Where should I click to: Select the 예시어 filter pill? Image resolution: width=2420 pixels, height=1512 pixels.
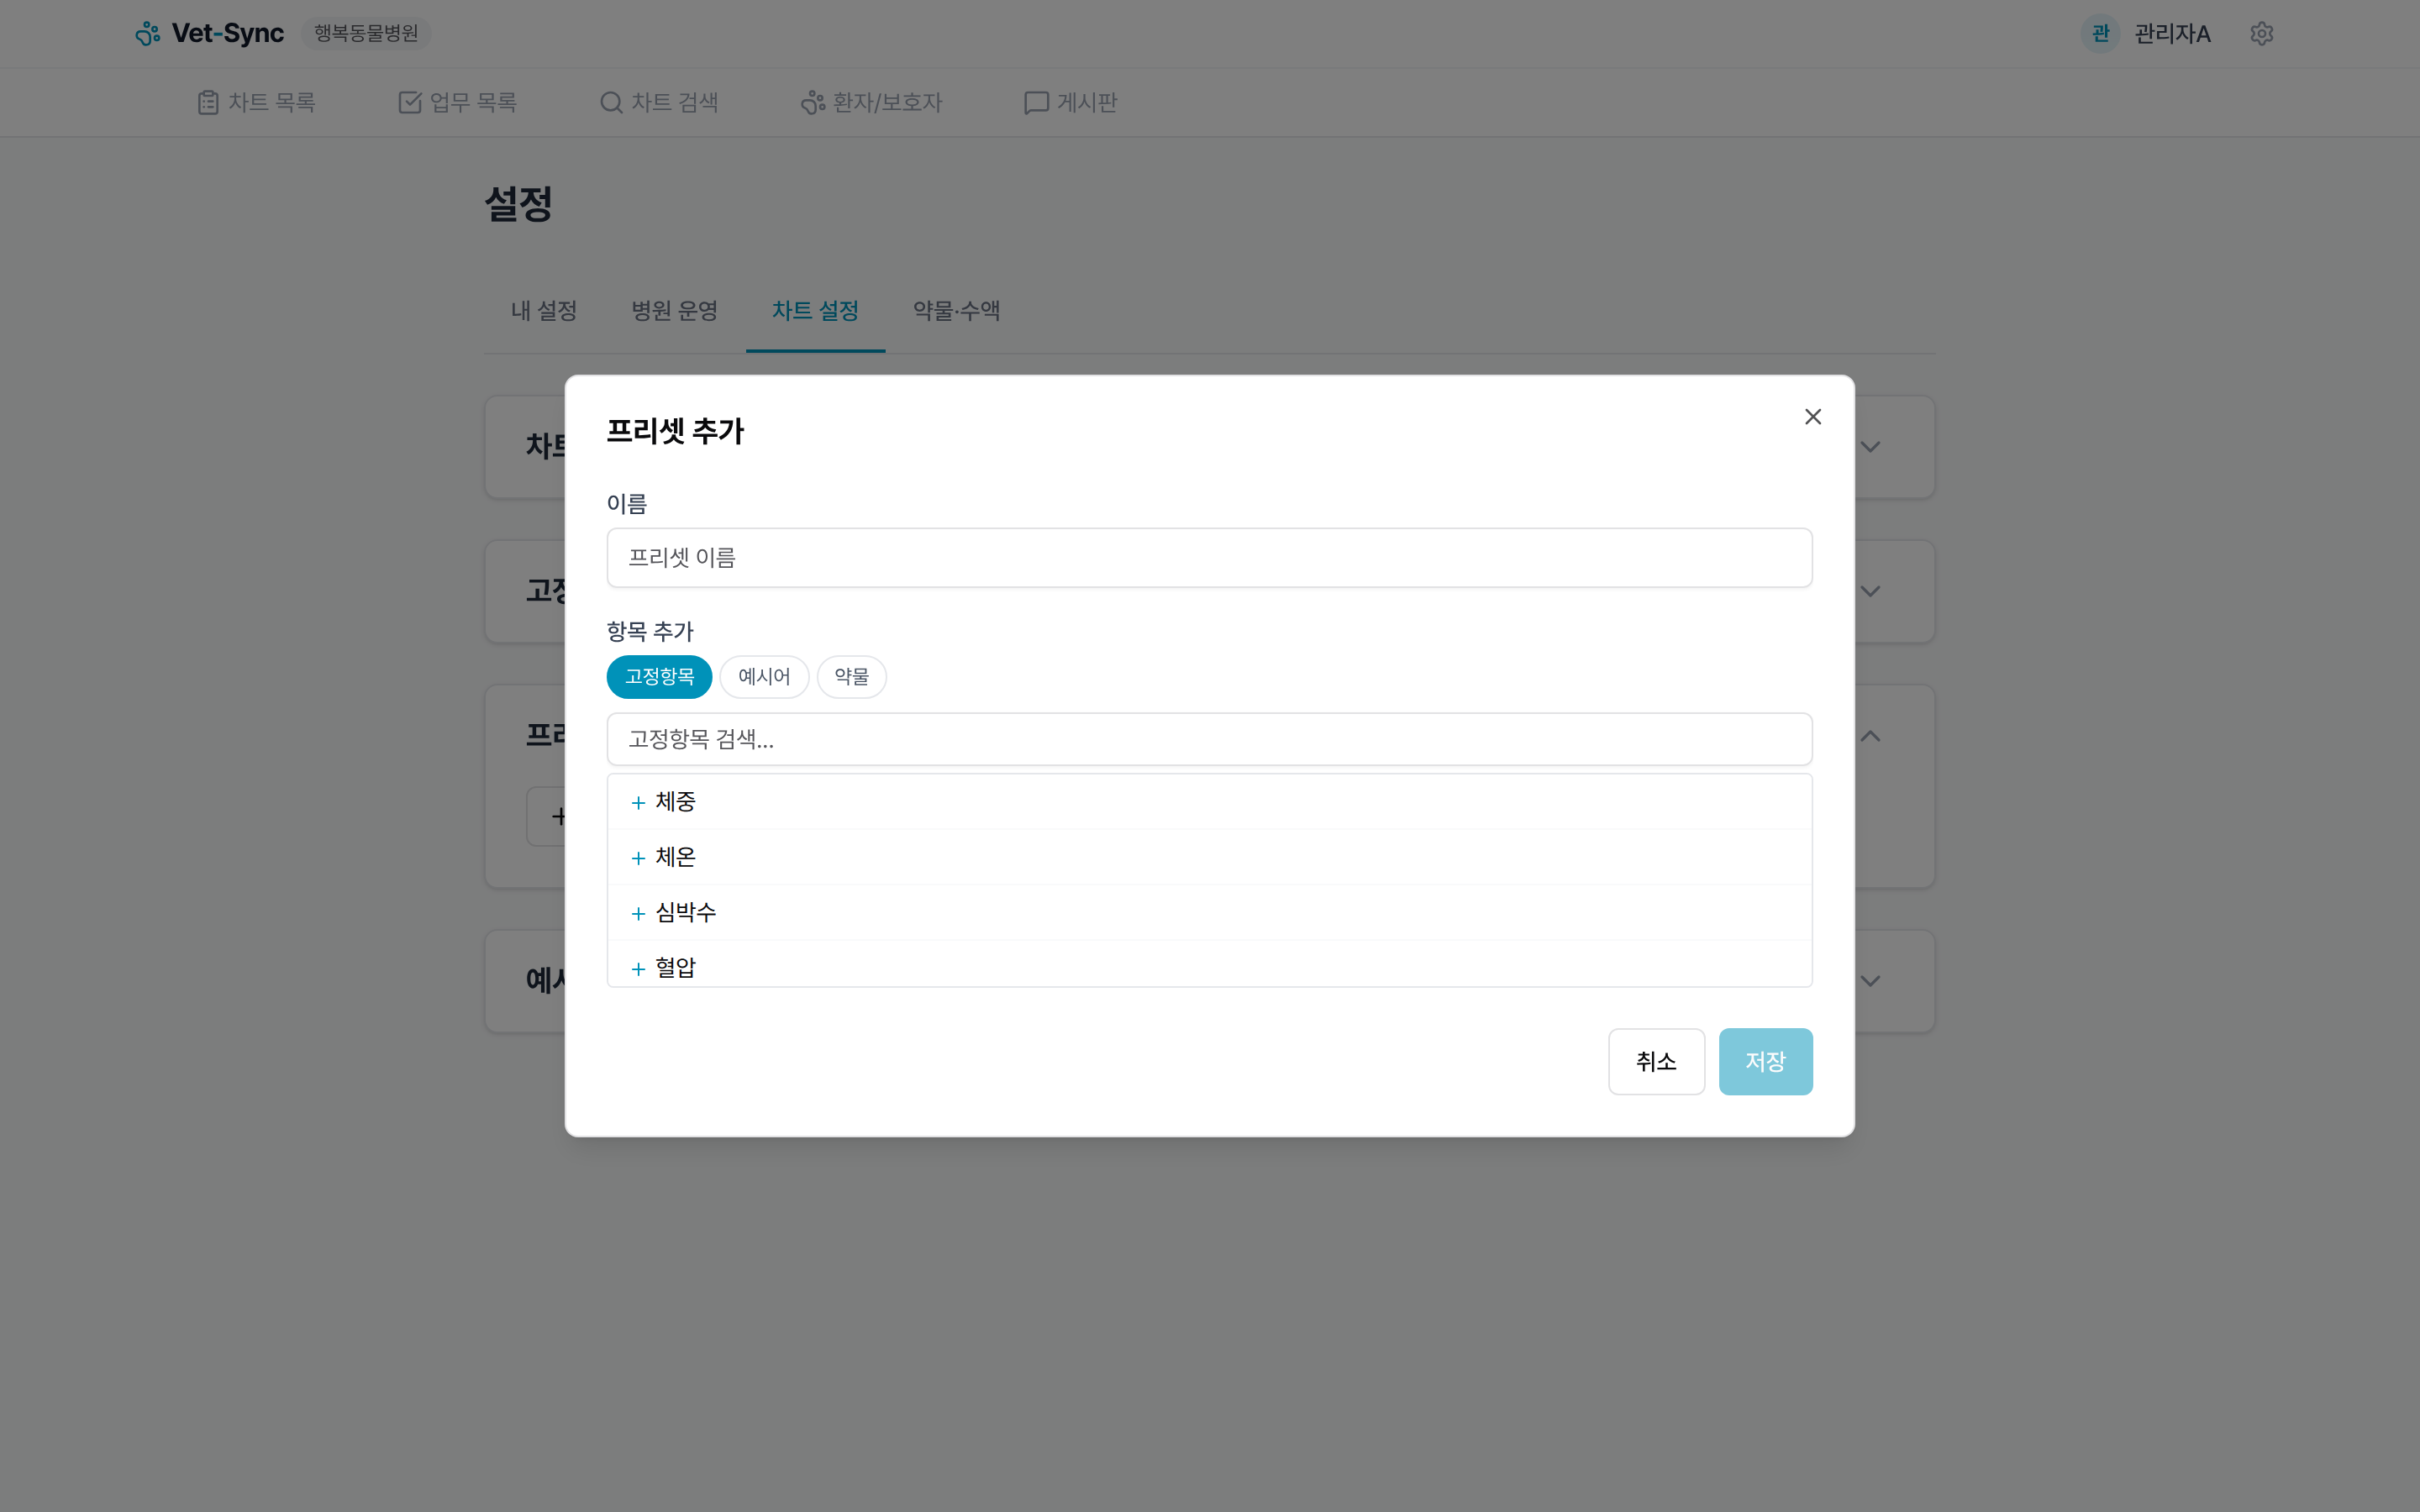pos(763,677)
